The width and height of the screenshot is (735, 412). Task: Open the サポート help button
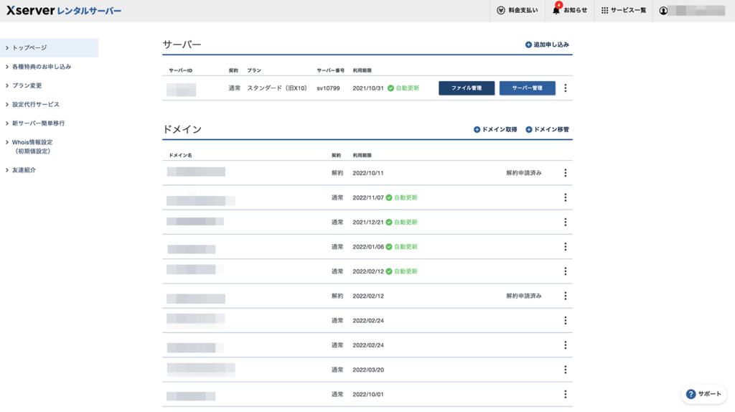(703, 394)
